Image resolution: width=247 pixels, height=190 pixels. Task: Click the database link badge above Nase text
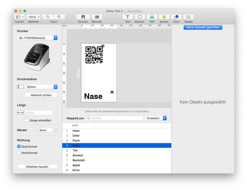pos(112,92)
